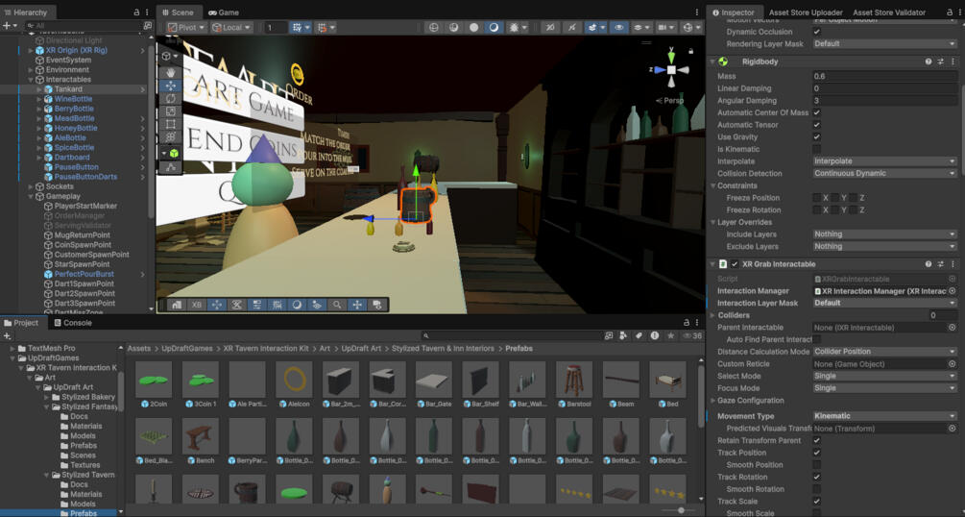Image resolution: width=965 pixels, height=517 pixels.
Task: Click the search magnifier in scene overlay bar
Action: point(337,305)
